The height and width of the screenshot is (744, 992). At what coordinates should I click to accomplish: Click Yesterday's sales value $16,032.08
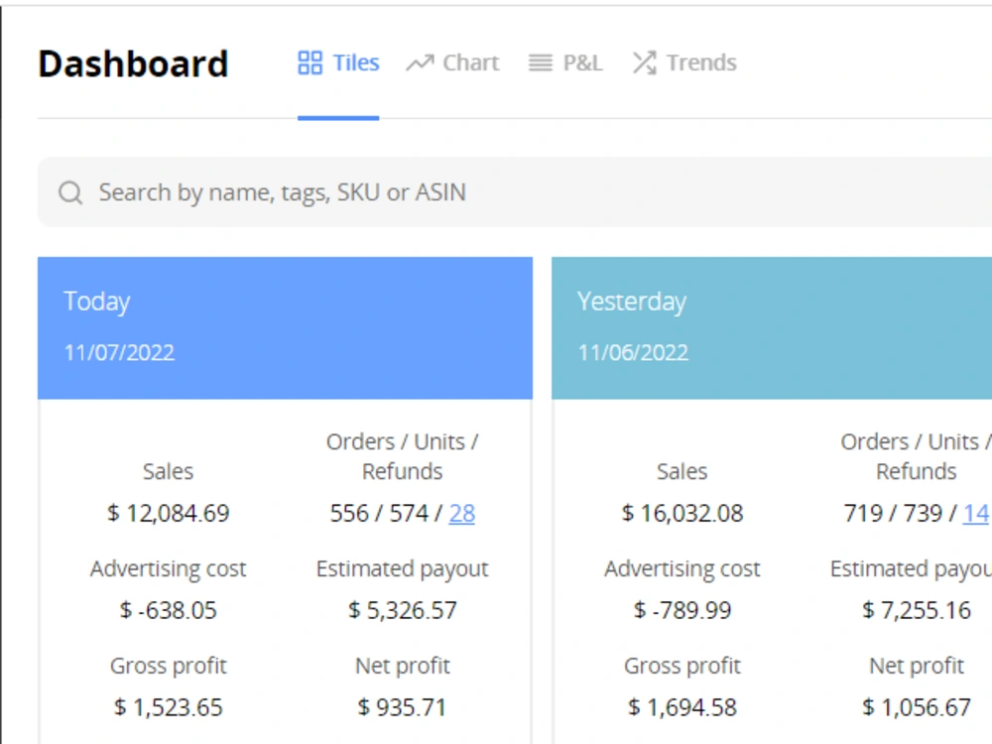tap(682, 513)
